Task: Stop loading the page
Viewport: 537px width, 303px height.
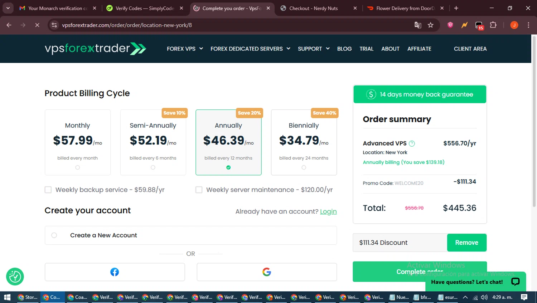Action: [37, 25]
